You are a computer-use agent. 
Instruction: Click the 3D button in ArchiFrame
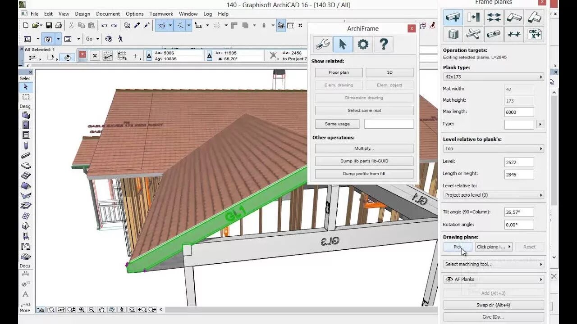click(389, 72)
